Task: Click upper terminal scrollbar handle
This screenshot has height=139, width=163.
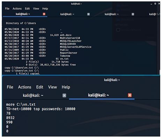Action: [x=160, y=72]
